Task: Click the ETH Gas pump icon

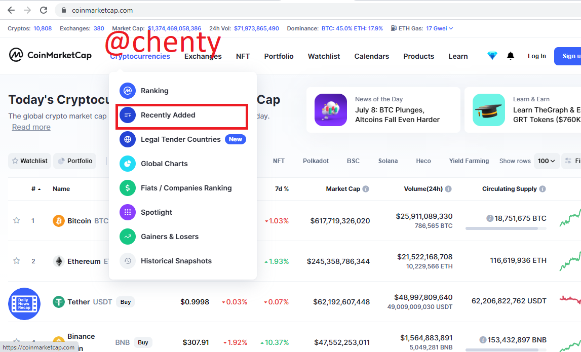Action: (394, 28)
